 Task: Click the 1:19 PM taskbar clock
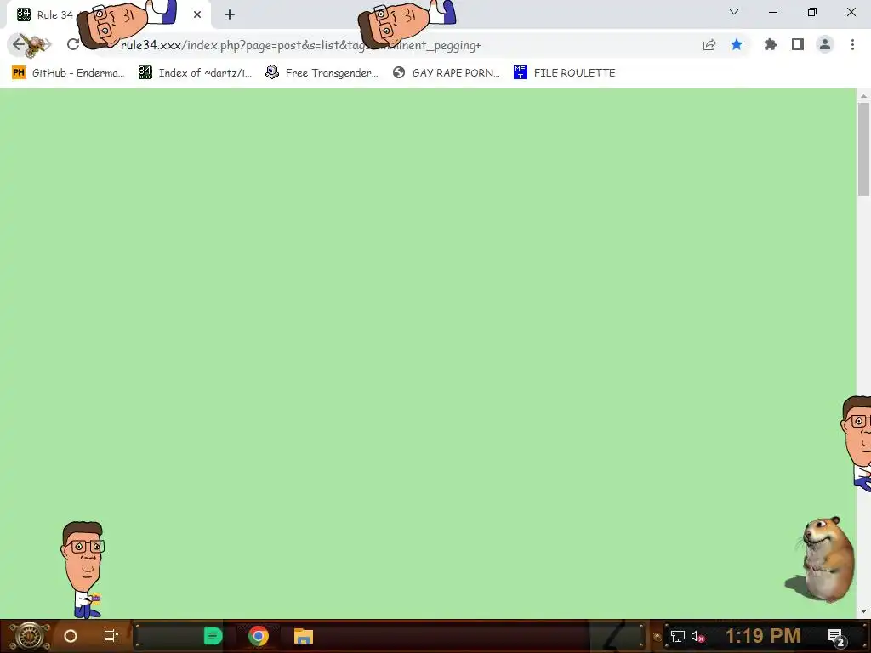click(x=763, y=636)
